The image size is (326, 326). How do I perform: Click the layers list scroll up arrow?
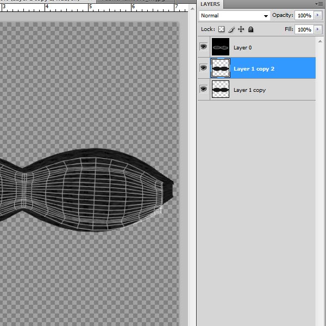click(320, 41)
